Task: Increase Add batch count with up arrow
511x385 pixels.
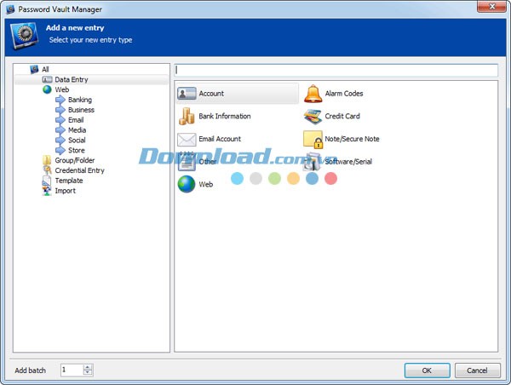Action: [88, 367]
